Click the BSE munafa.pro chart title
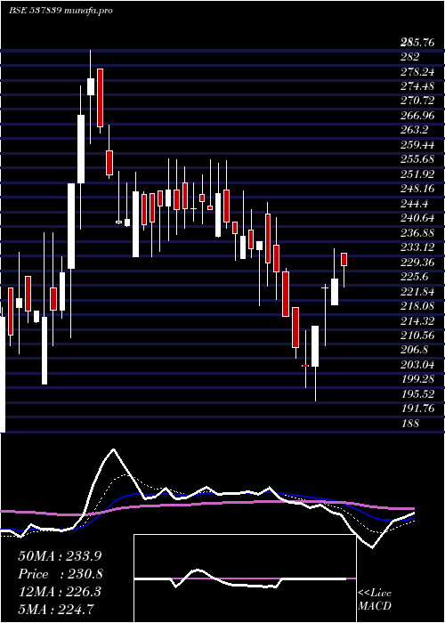This screenshot has width=445, height=623. click(x=61, y=11)
